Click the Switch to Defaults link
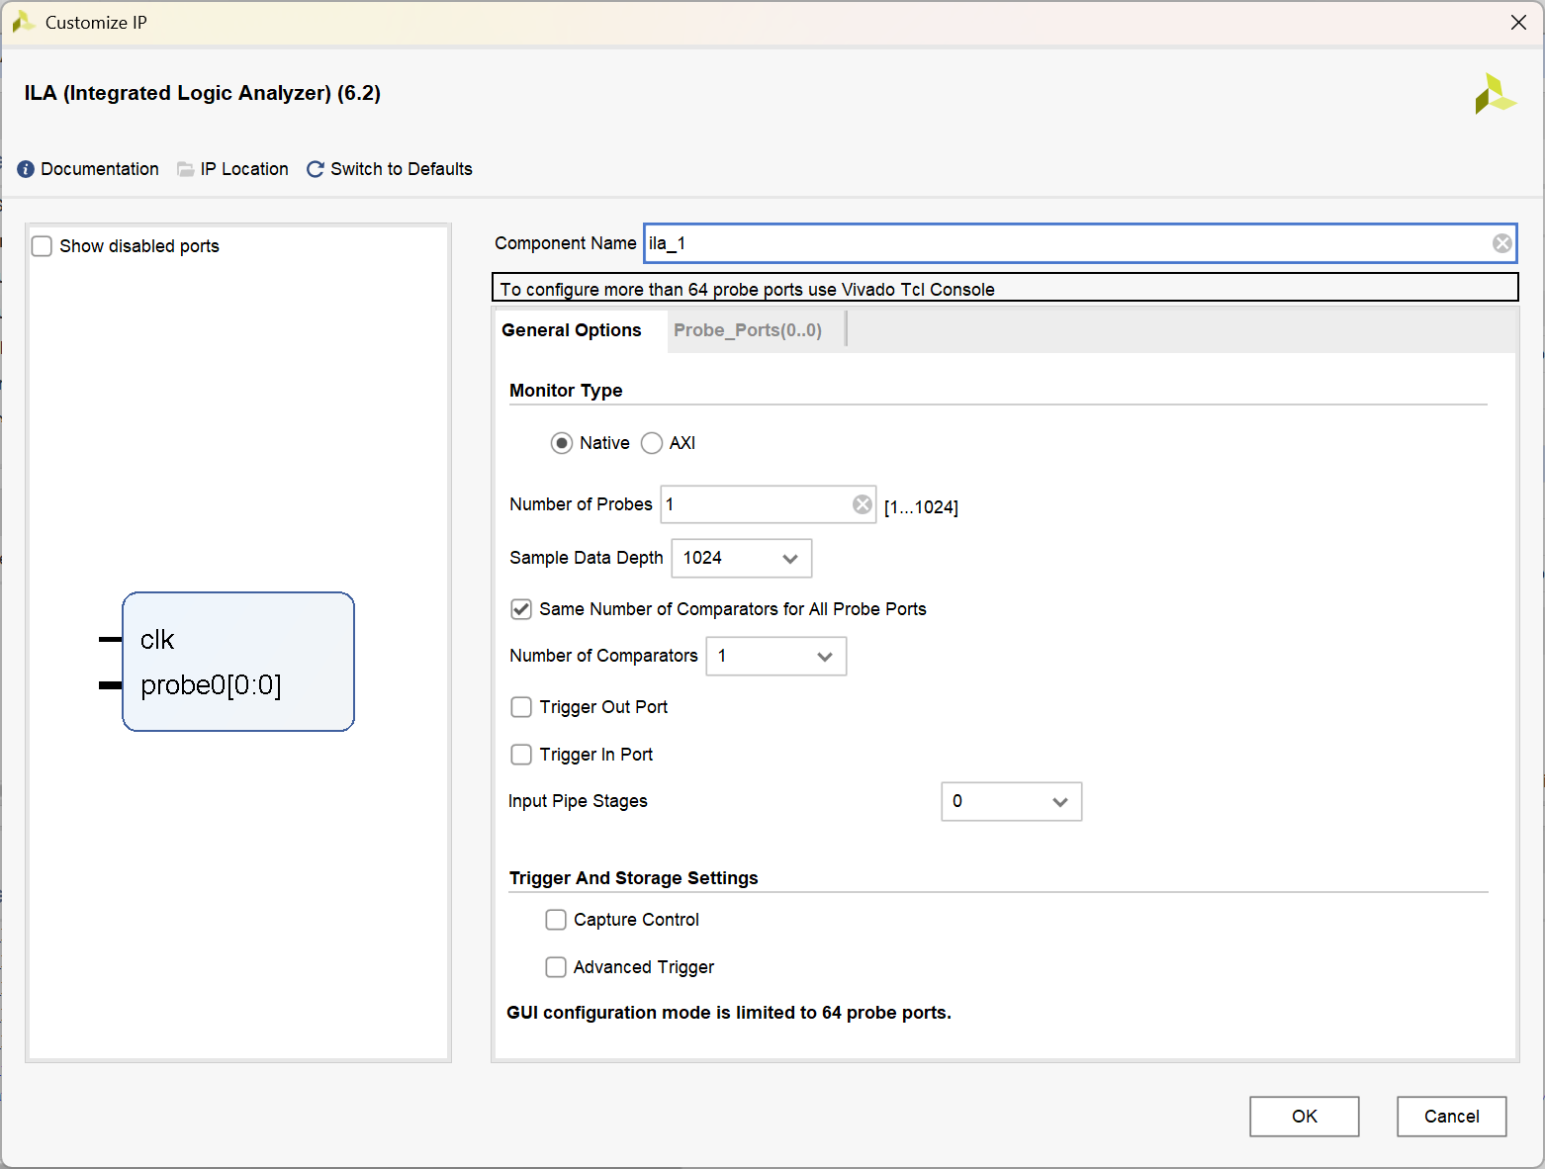The height and width of the screenshot is (1169, 1545). [x=402, y=169]
